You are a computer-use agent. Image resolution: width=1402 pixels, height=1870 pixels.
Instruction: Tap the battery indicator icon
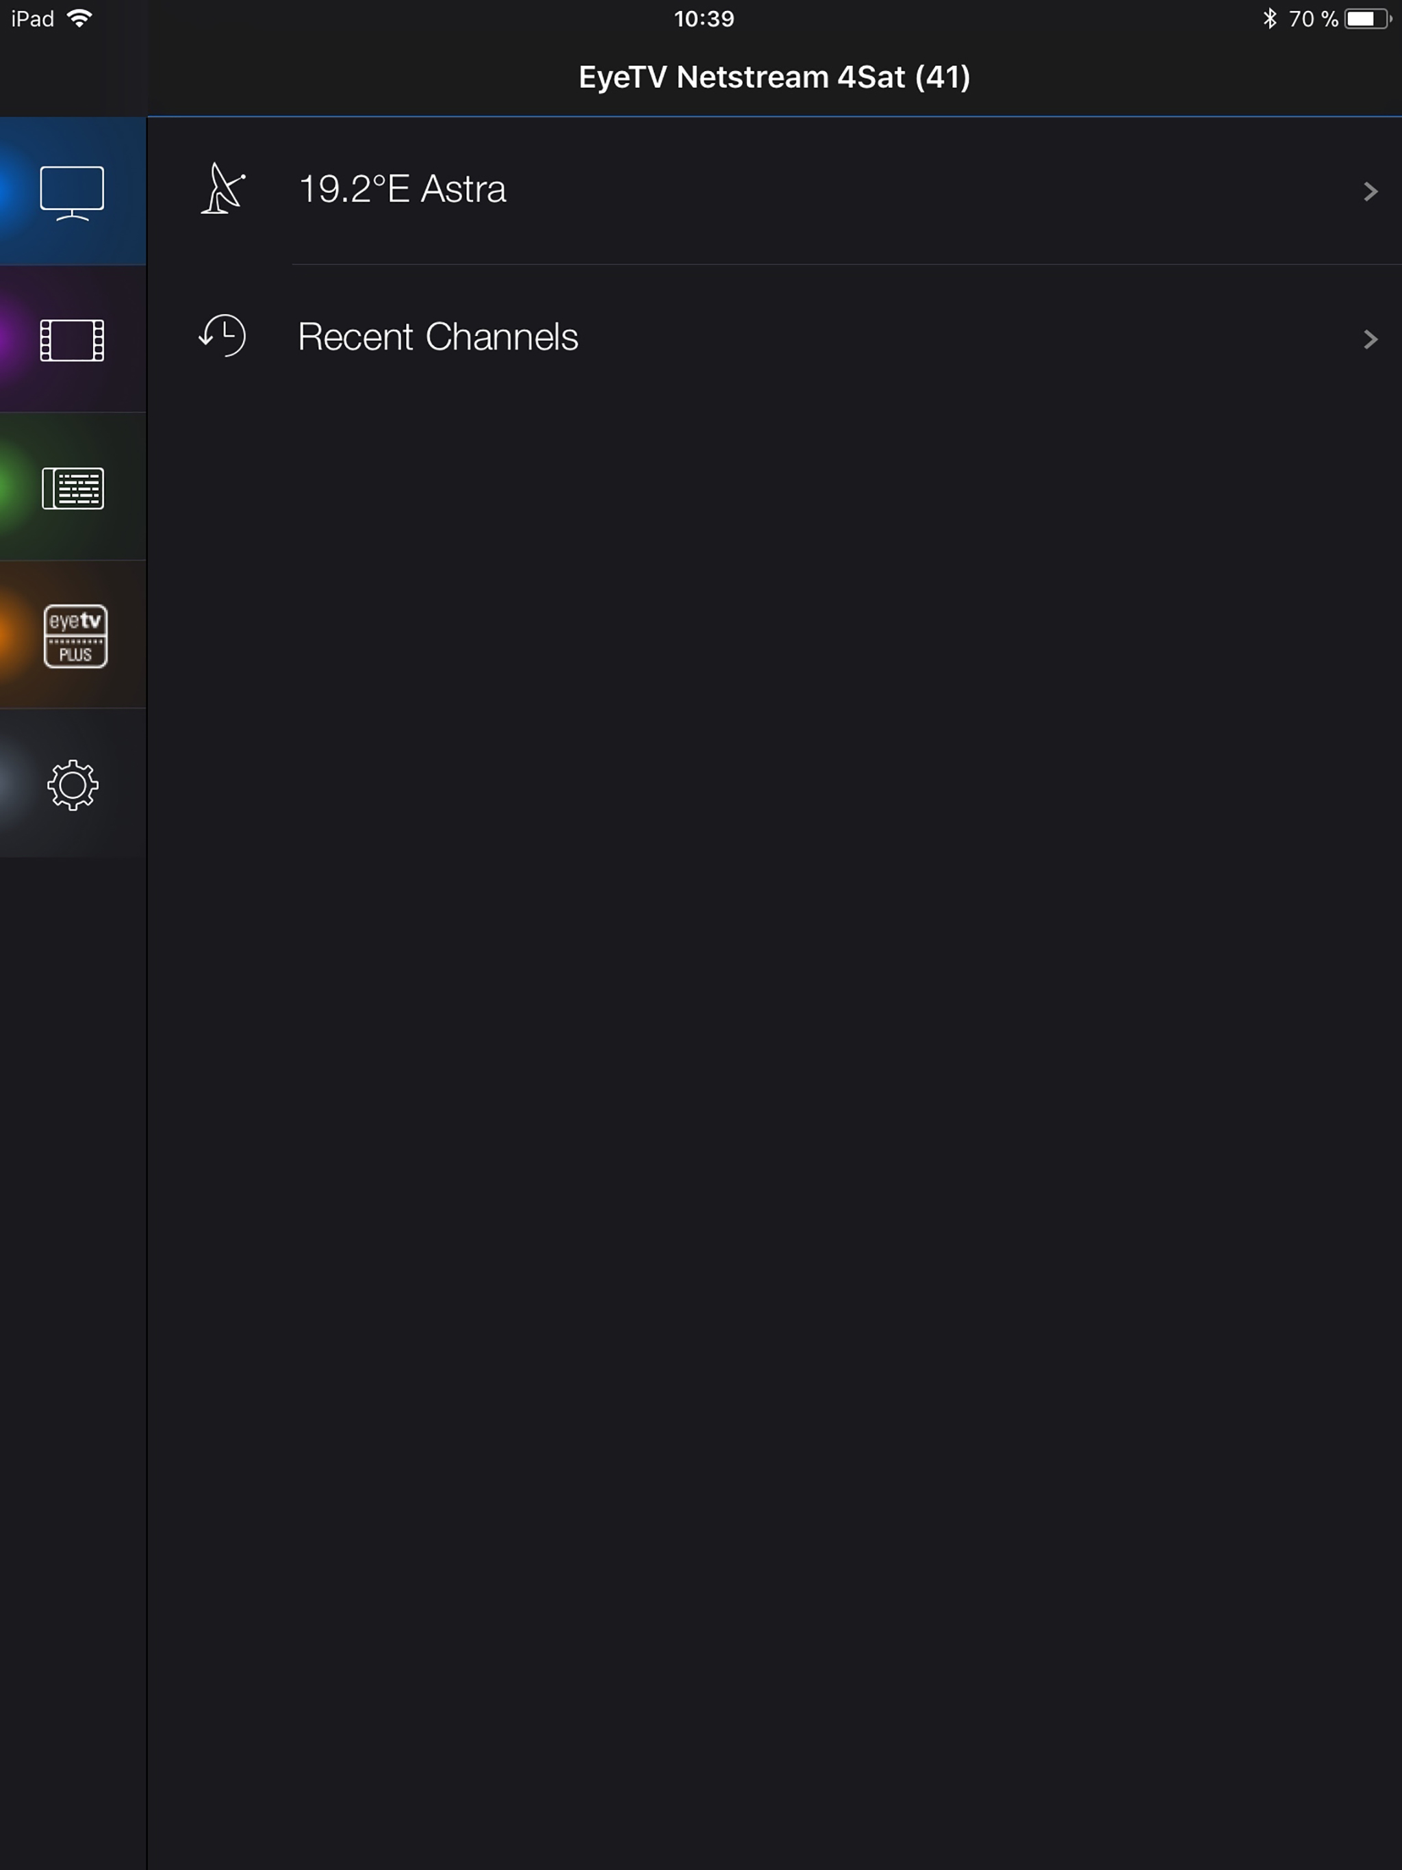(1367, 18)
